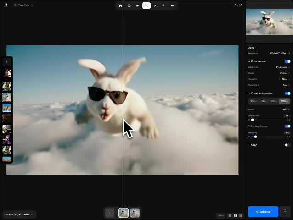This screenshot has width=293, height=220.
Task: Select the second sidebar thumbnail
Action: click(x=7, y=87)
